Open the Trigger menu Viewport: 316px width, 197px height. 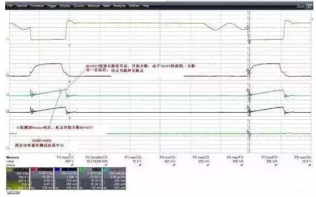(52, 6)
